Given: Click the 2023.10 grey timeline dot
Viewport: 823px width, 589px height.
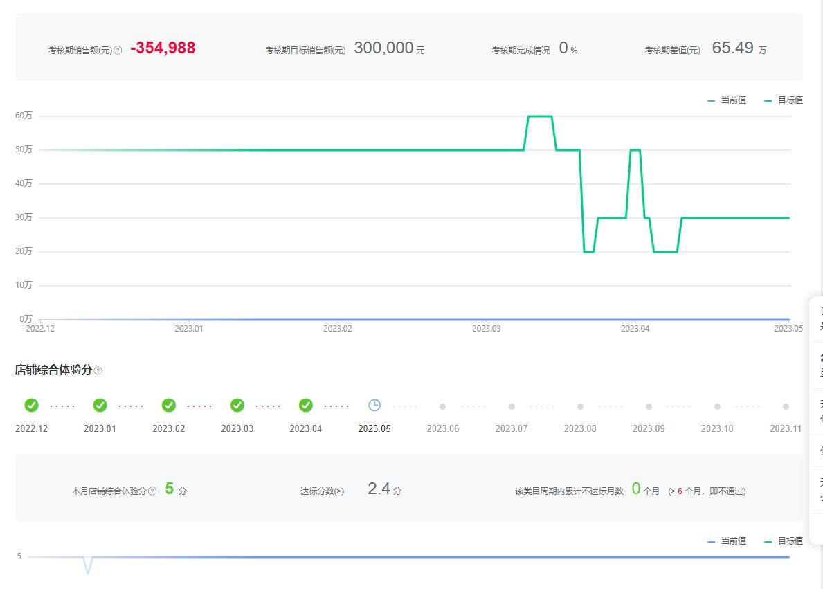Looking at the screenshot, I should tap(717, 407).
